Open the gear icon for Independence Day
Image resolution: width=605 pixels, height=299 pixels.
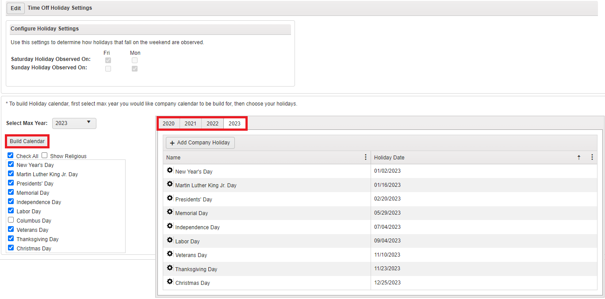pos(170,226)
